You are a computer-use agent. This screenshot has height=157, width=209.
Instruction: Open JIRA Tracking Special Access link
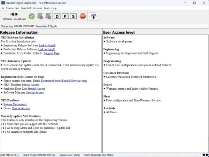click(x=31, y=85)
